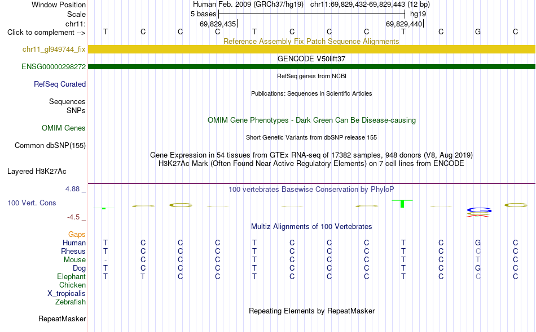
Task: Click the green T conservation logo peak
Action: [x=402, y=203]
